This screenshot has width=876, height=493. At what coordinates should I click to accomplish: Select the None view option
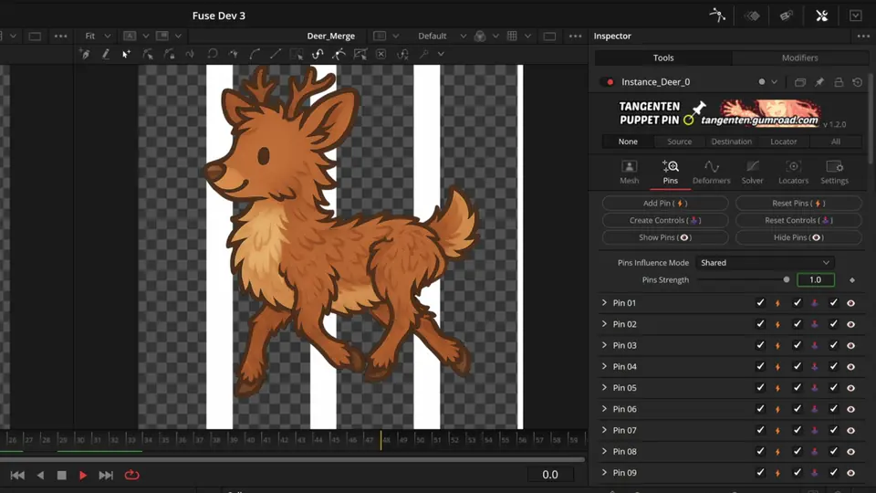628,142
